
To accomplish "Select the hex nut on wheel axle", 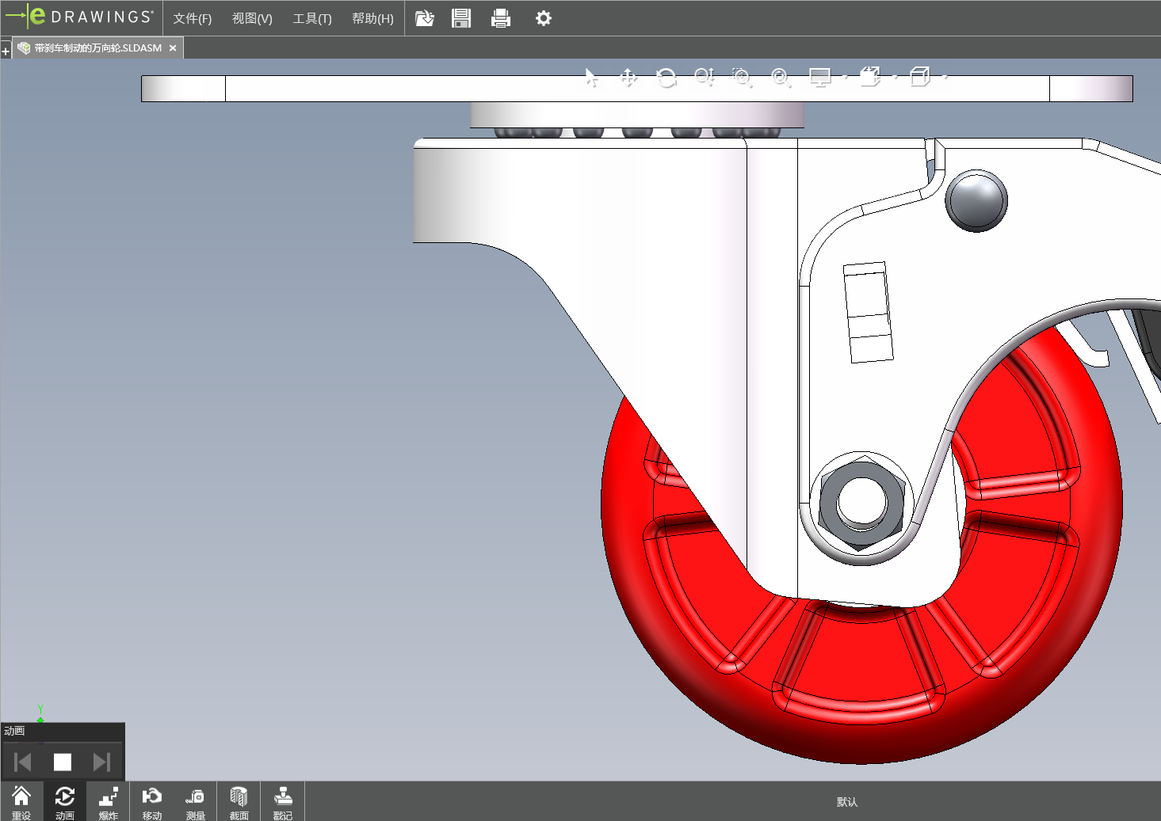I will pos(861,504).
